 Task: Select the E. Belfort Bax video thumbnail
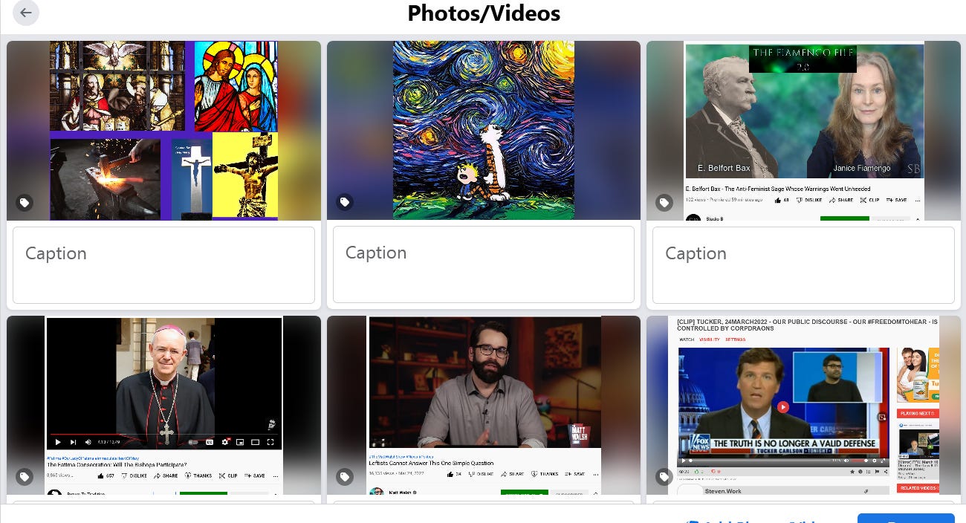pyautogui.click(x=803, y=131)
